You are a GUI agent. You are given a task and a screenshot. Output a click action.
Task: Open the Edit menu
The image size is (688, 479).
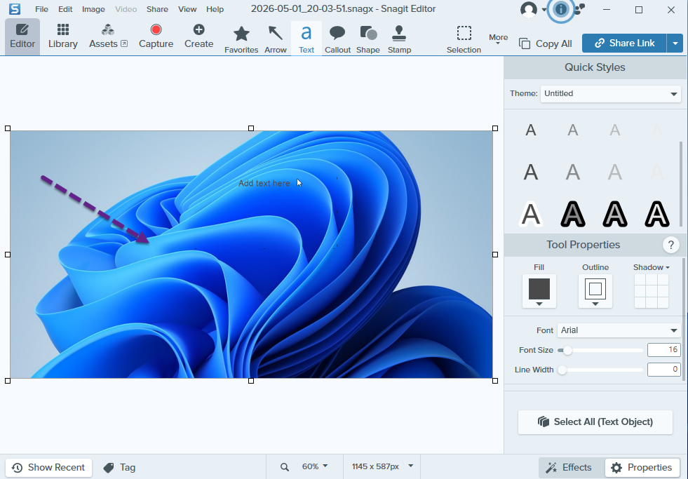point(65,9)
